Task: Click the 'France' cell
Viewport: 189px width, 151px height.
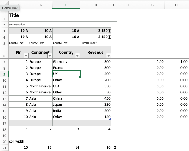Action: pyautogui.click(x=66, y=68)
